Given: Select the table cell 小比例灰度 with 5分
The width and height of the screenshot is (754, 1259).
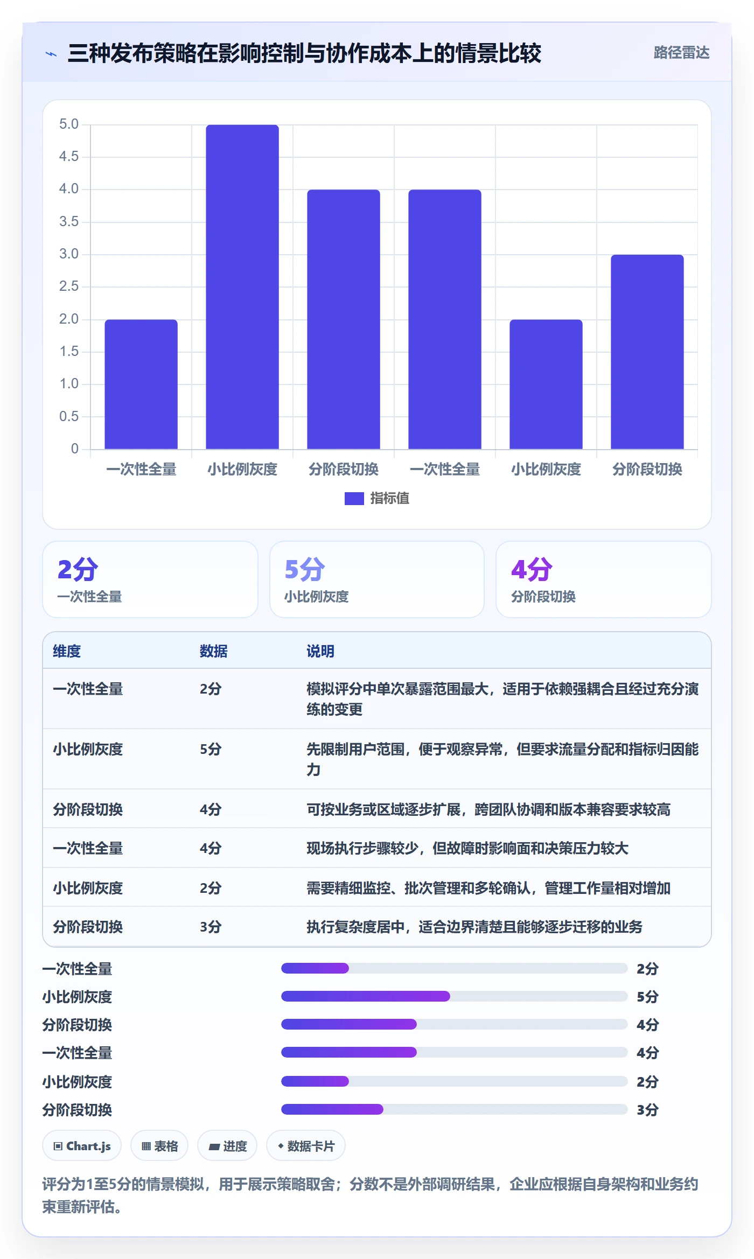Looking at the screenshot, I should [88, 749].
